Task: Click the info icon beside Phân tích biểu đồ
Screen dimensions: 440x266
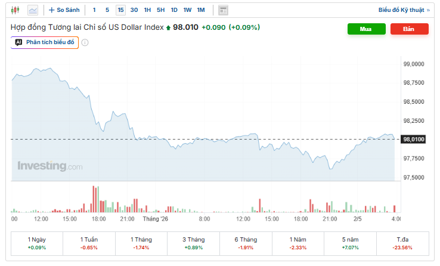Action: click(85, 42)
